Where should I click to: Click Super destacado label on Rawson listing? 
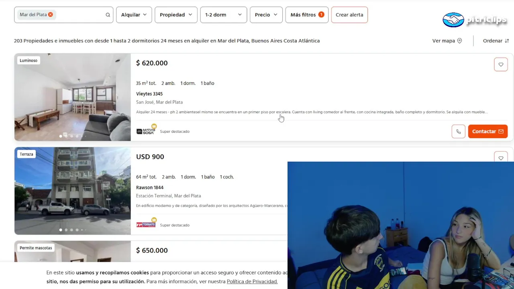coord(175,225)
